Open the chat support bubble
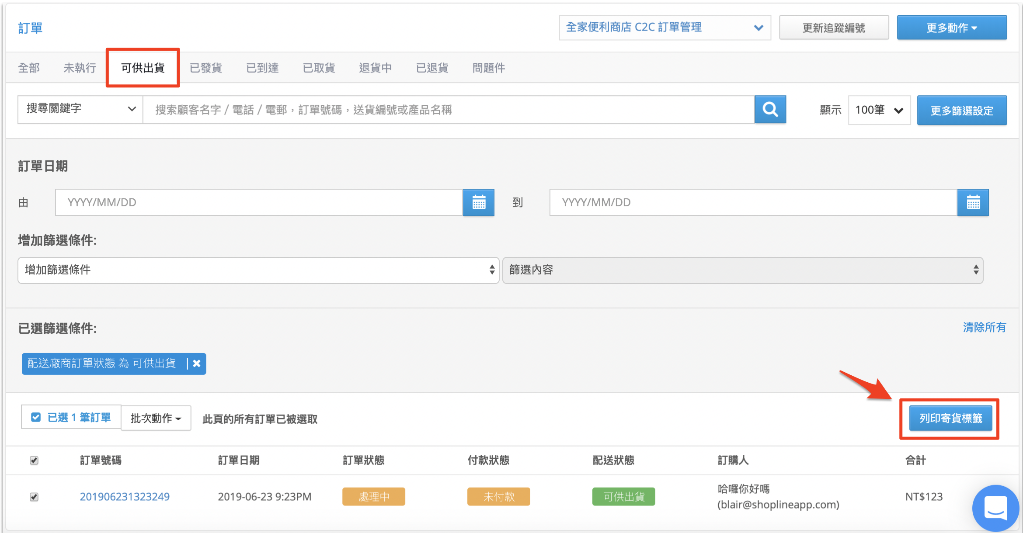The width and height of the screenshot is (1023, 533). click(x=996, y=508)
